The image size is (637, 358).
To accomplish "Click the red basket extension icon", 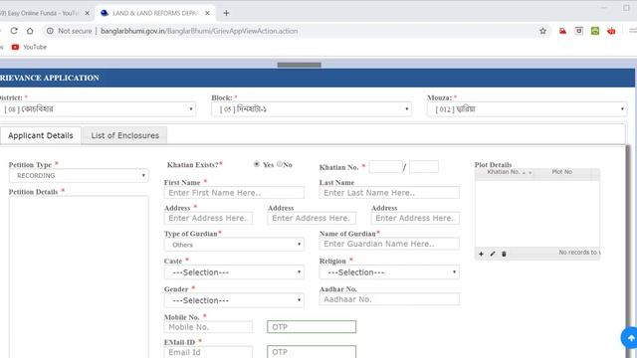I will pos(611,31).
